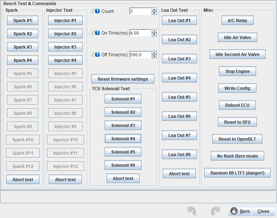The width and height of the screenshot is (277, 218).
Task: Increase the Count value with up arrow
Action: tap(154, 9)
